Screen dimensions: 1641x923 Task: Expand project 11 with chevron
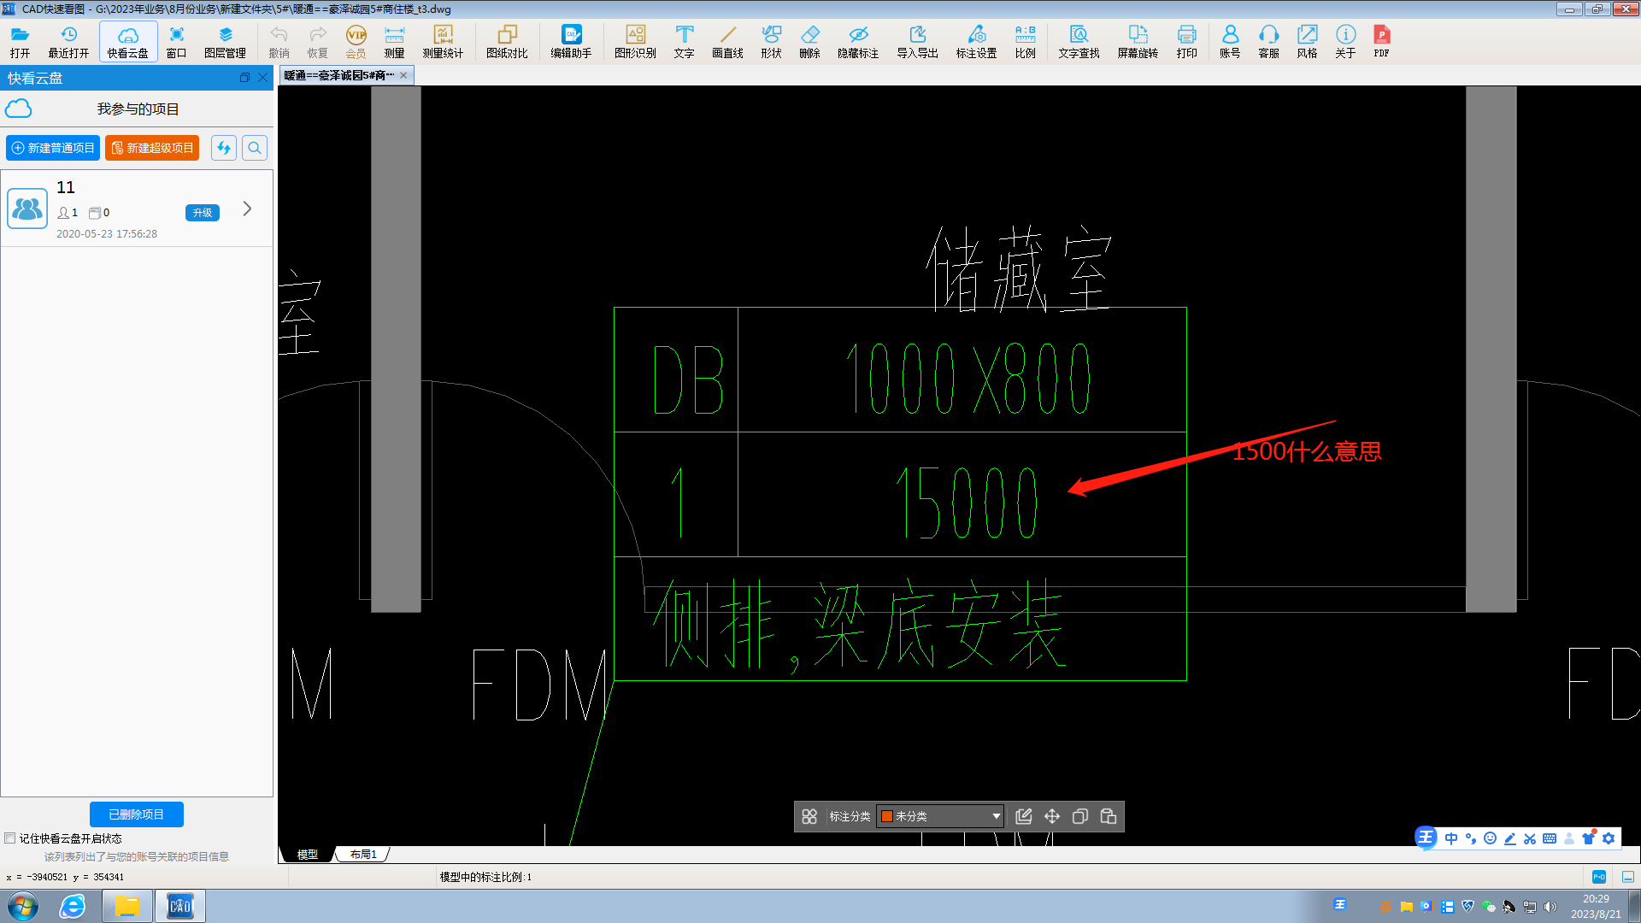(x=247, y=209)
